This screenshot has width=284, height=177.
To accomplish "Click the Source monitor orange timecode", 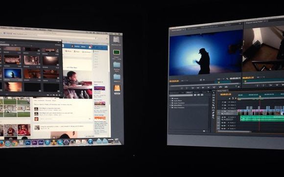I will coord(174,81).
